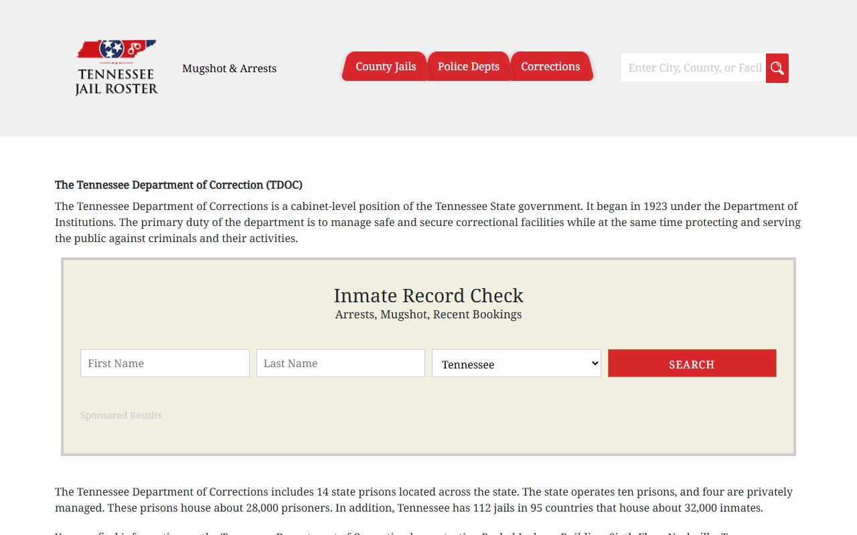
Task: Open the County Jails tab
Action: pyautogui.click(x=386, y=67)
